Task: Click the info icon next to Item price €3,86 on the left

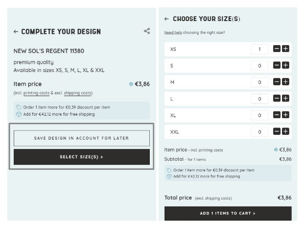Action: pyautogui.click(x=131, y=84)
